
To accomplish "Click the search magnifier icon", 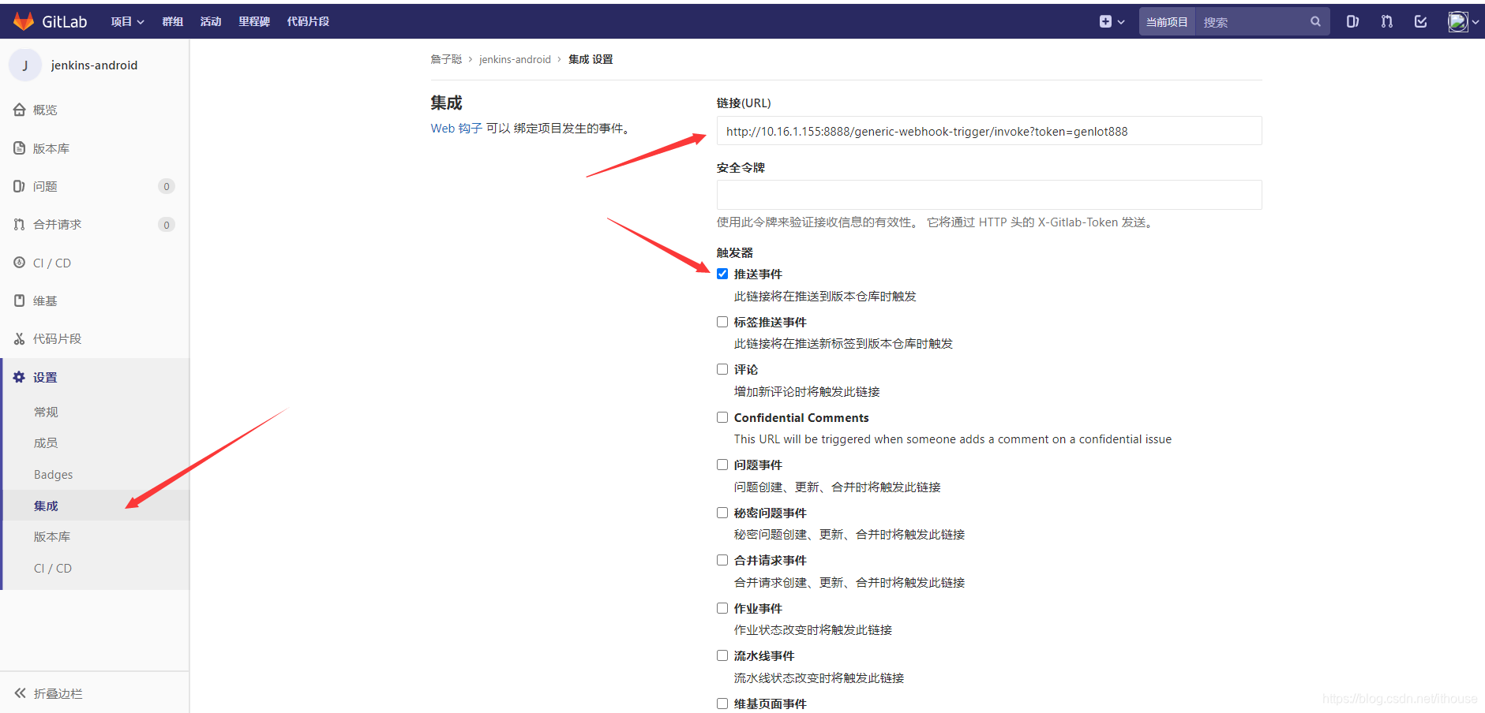I will 1315,21.
